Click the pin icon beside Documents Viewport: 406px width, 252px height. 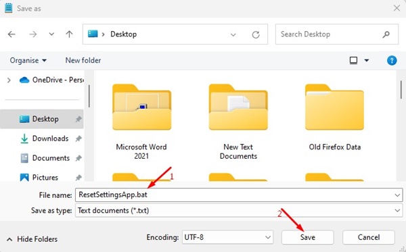(x=78, y=158)
